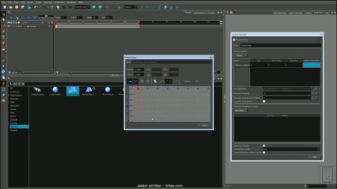Click the red frame marker in Bezier Editor graph
The image size is (337, 189).
pos(138,88)
